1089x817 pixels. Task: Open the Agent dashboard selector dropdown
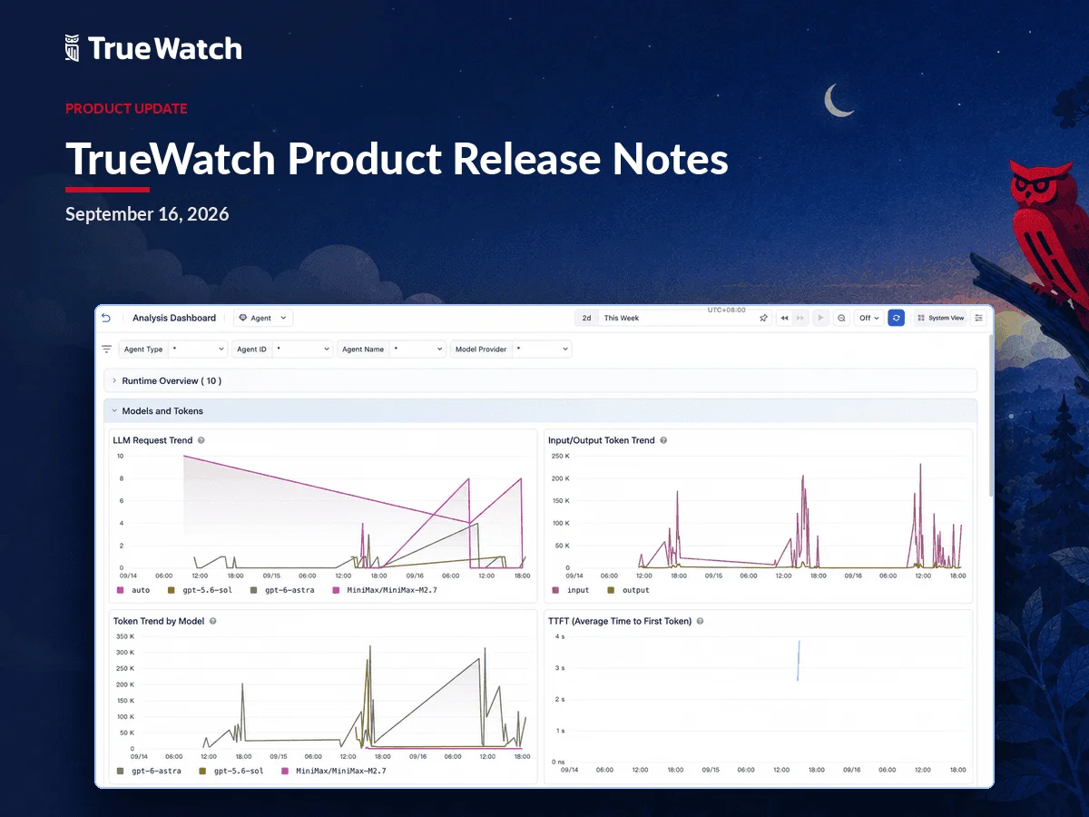coord(263,318)
